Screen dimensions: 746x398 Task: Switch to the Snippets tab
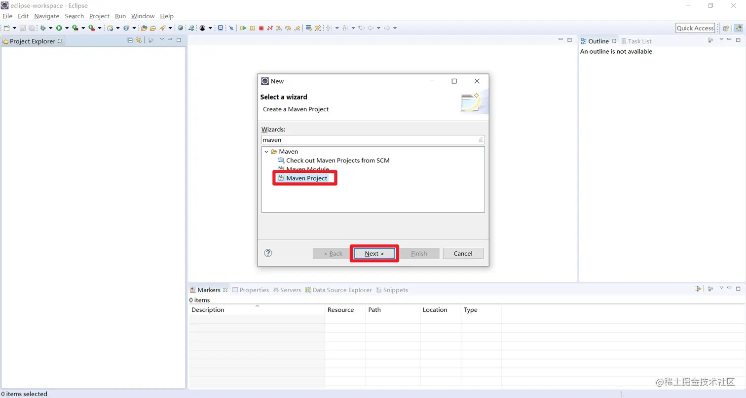click(392, 290)
